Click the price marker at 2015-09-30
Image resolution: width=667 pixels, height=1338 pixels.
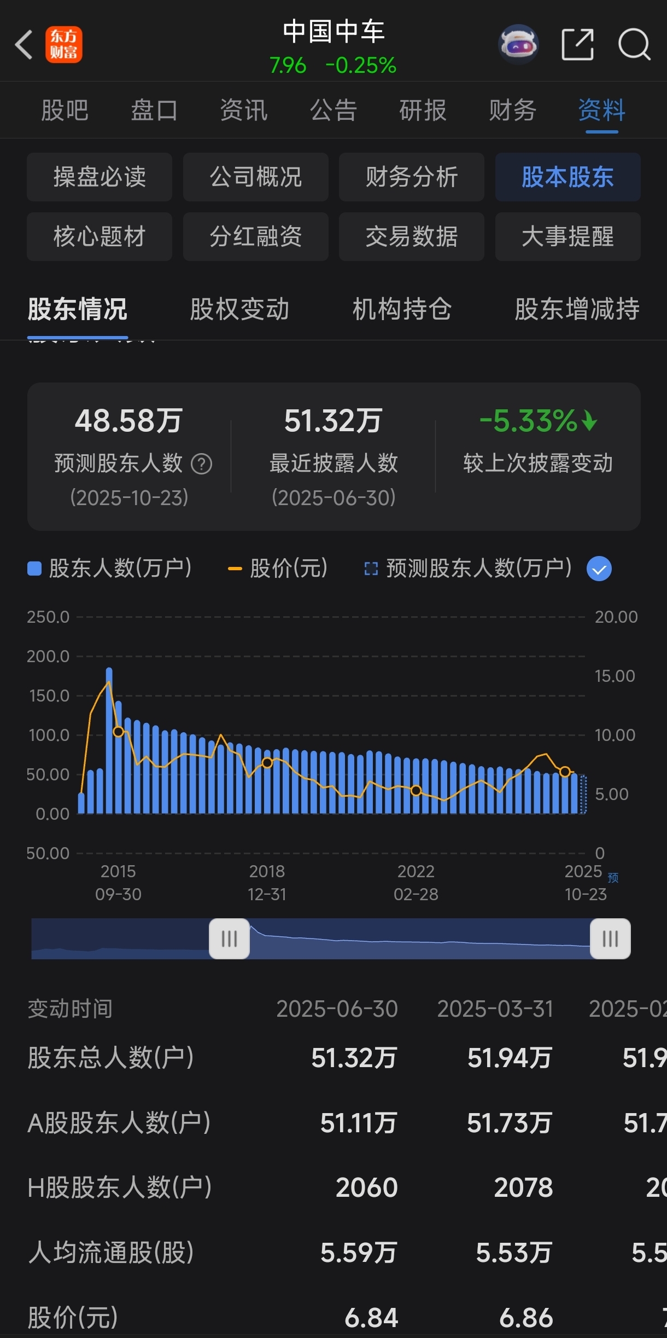pyautogui.click(x=118, y=732)
